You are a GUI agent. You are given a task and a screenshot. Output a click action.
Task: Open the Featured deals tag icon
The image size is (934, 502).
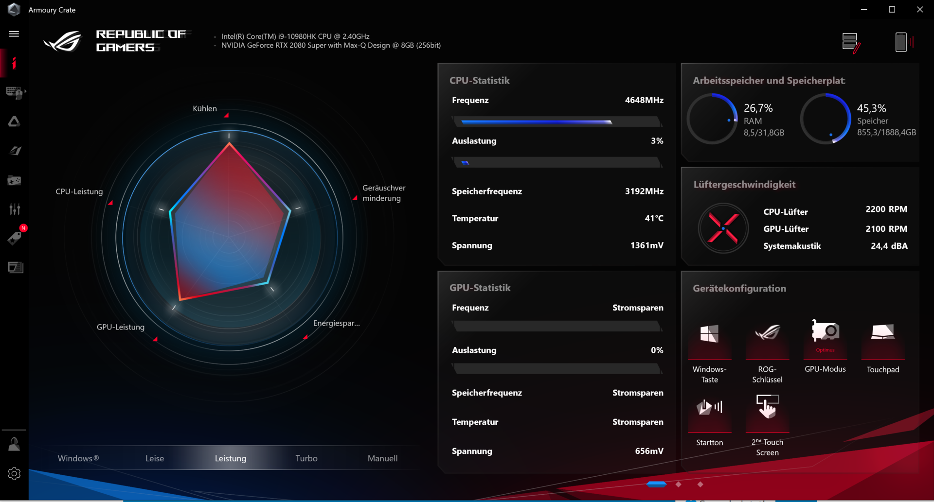[15, 238]
